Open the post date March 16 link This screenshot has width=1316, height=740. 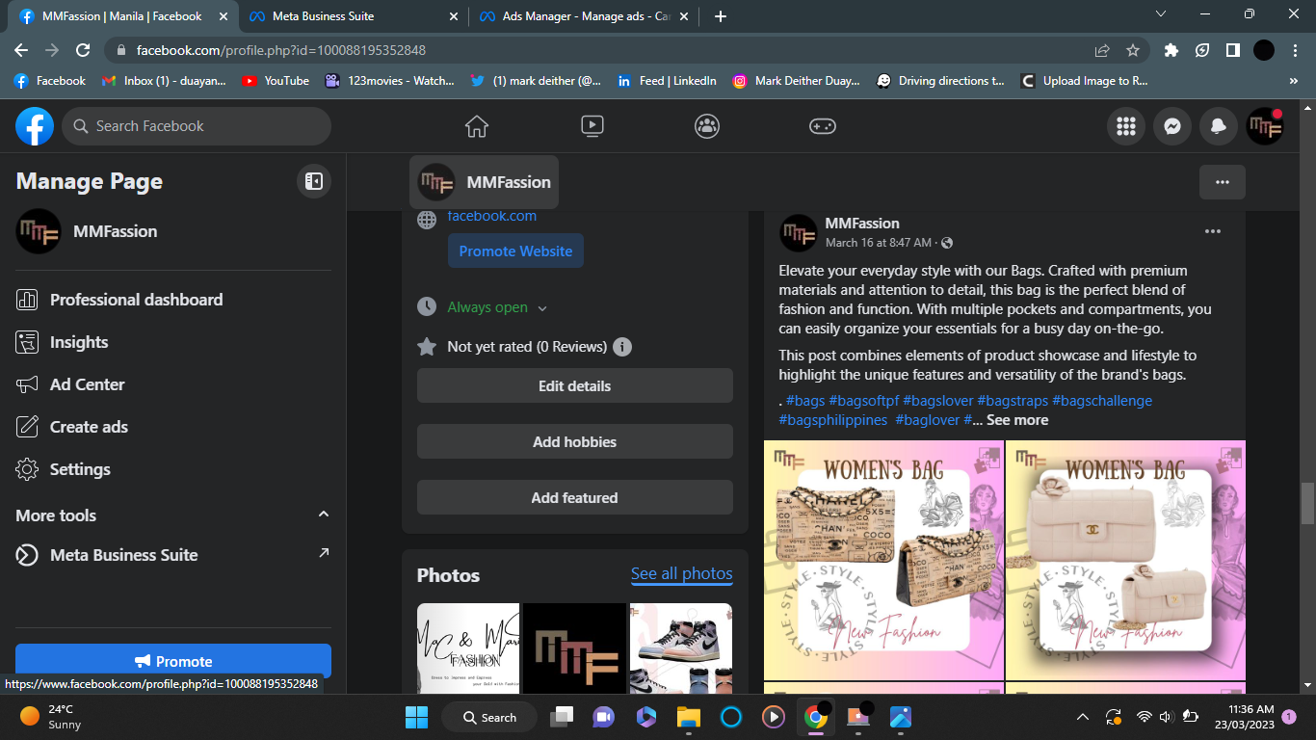(x=879, y=243)
